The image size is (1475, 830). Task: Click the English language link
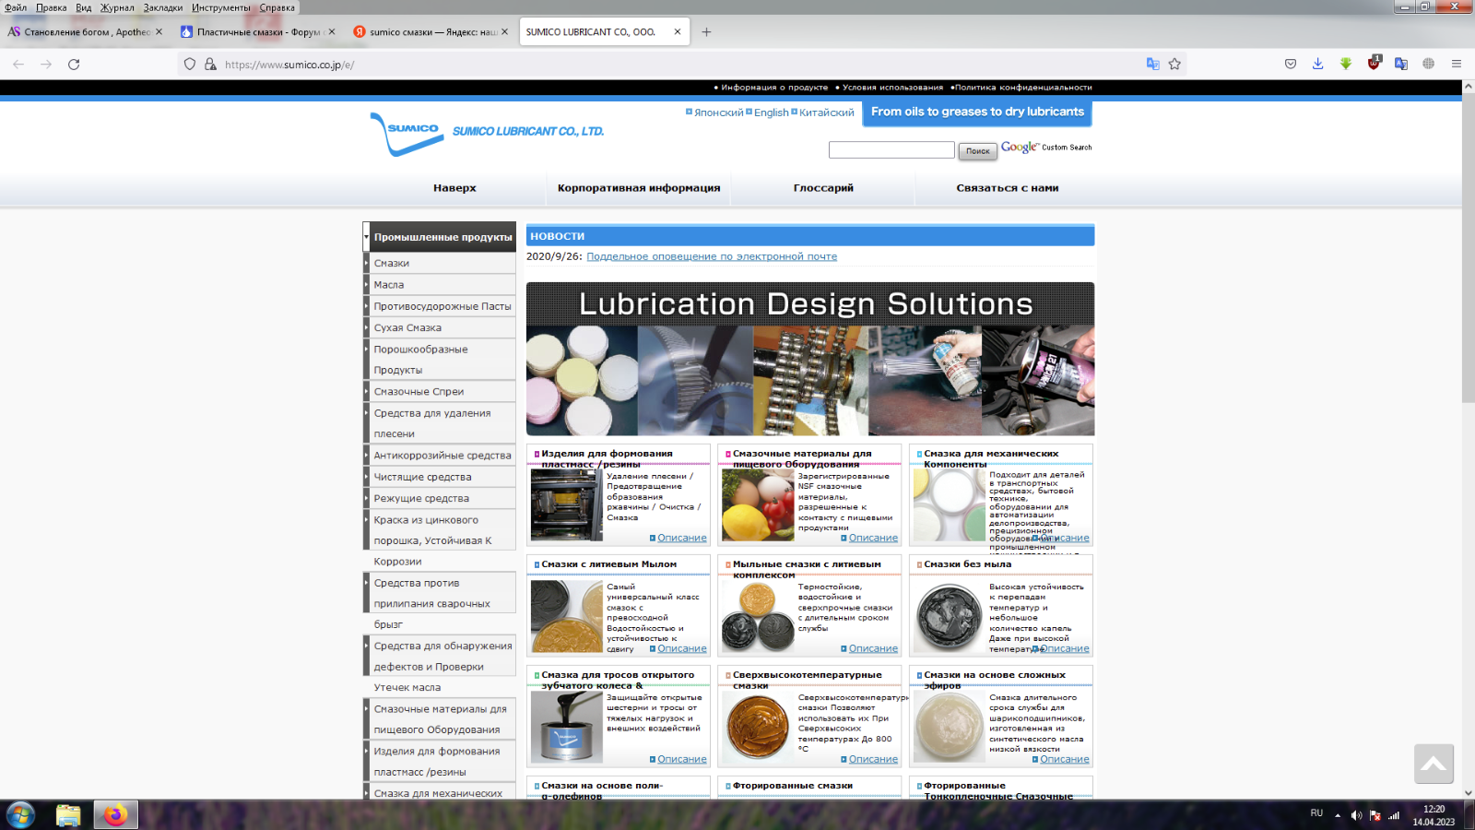tap(771, 113)
